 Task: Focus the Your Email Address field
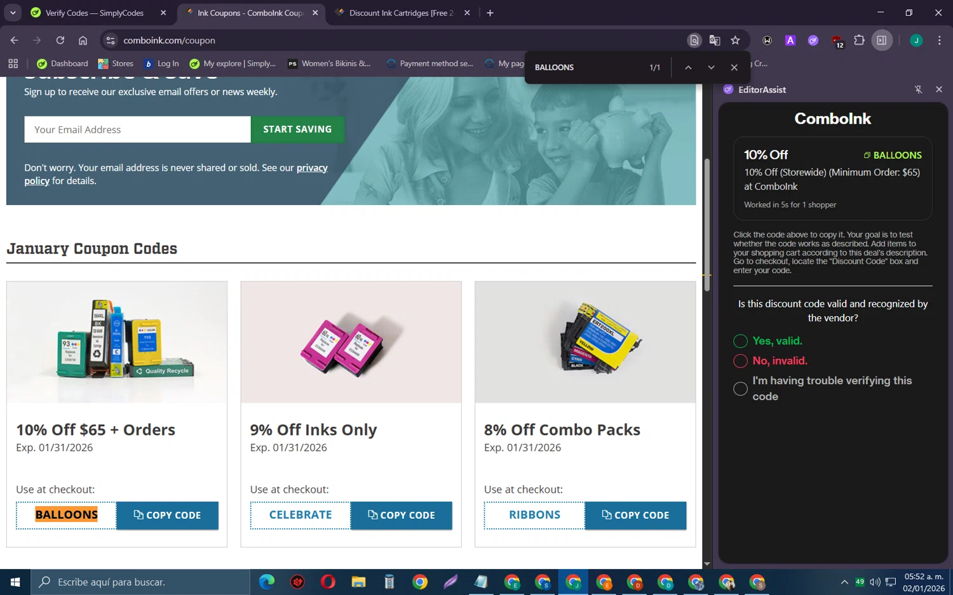point(137,130)
